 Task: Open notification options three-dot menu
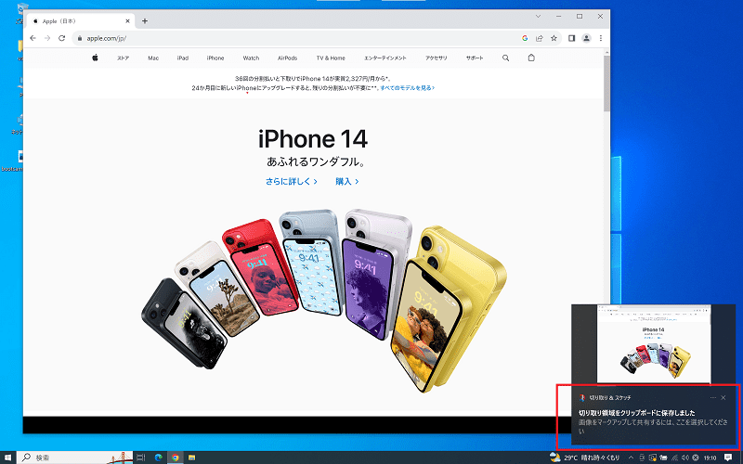712,398
